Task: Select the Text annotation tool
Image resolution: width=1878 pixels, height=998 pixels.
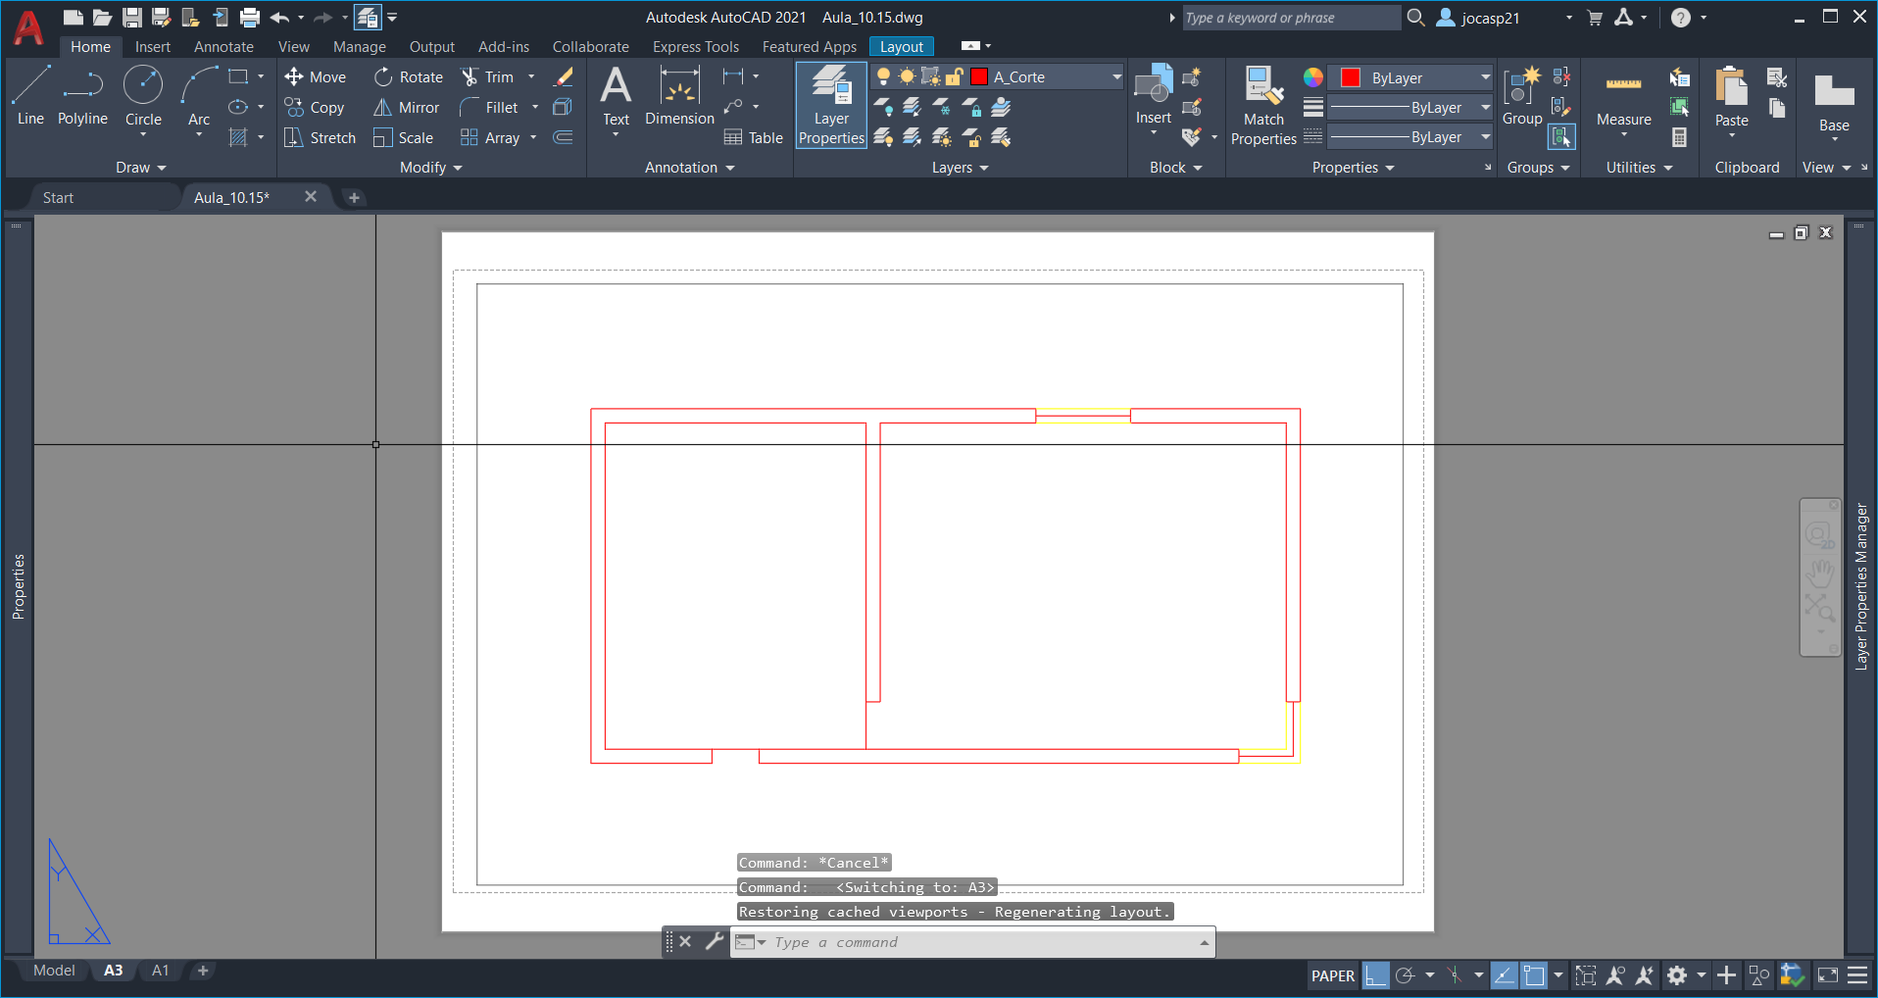Action: click(x=616, y=96)
